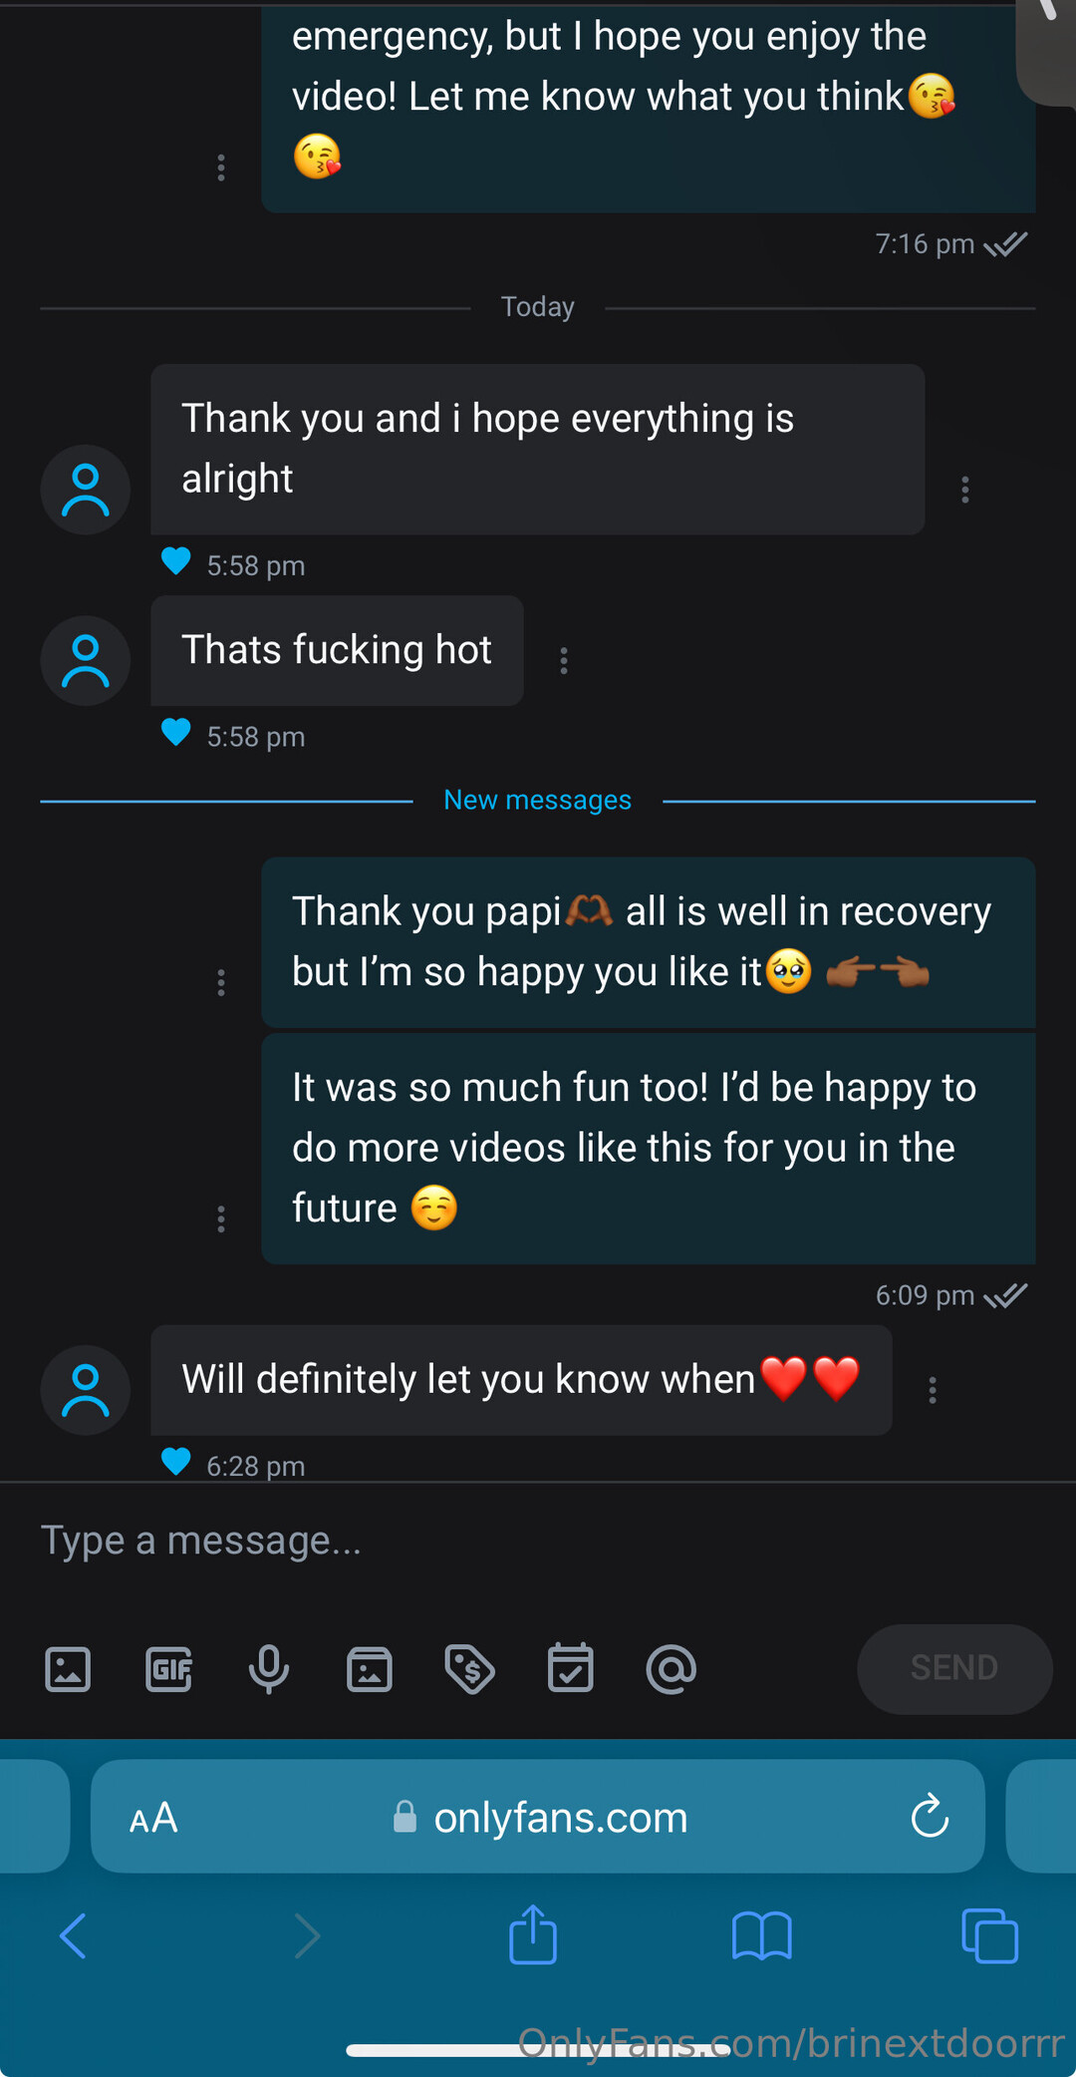
Task: Go back with Safari's back arrow
Action: 74,1935
